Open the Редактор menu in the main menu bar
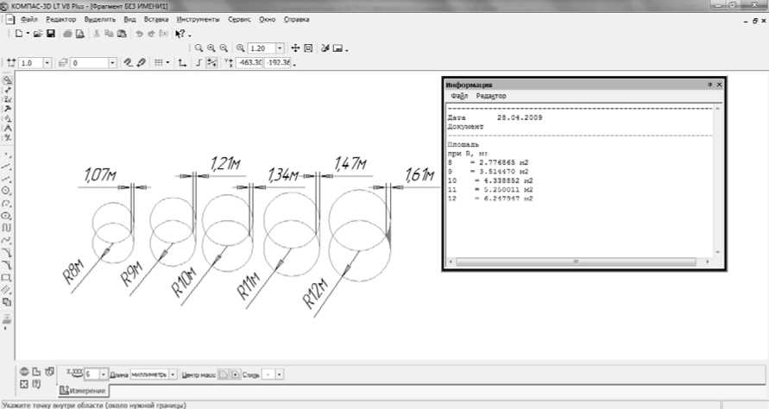 pyautogui.click(x=60, y=20)
